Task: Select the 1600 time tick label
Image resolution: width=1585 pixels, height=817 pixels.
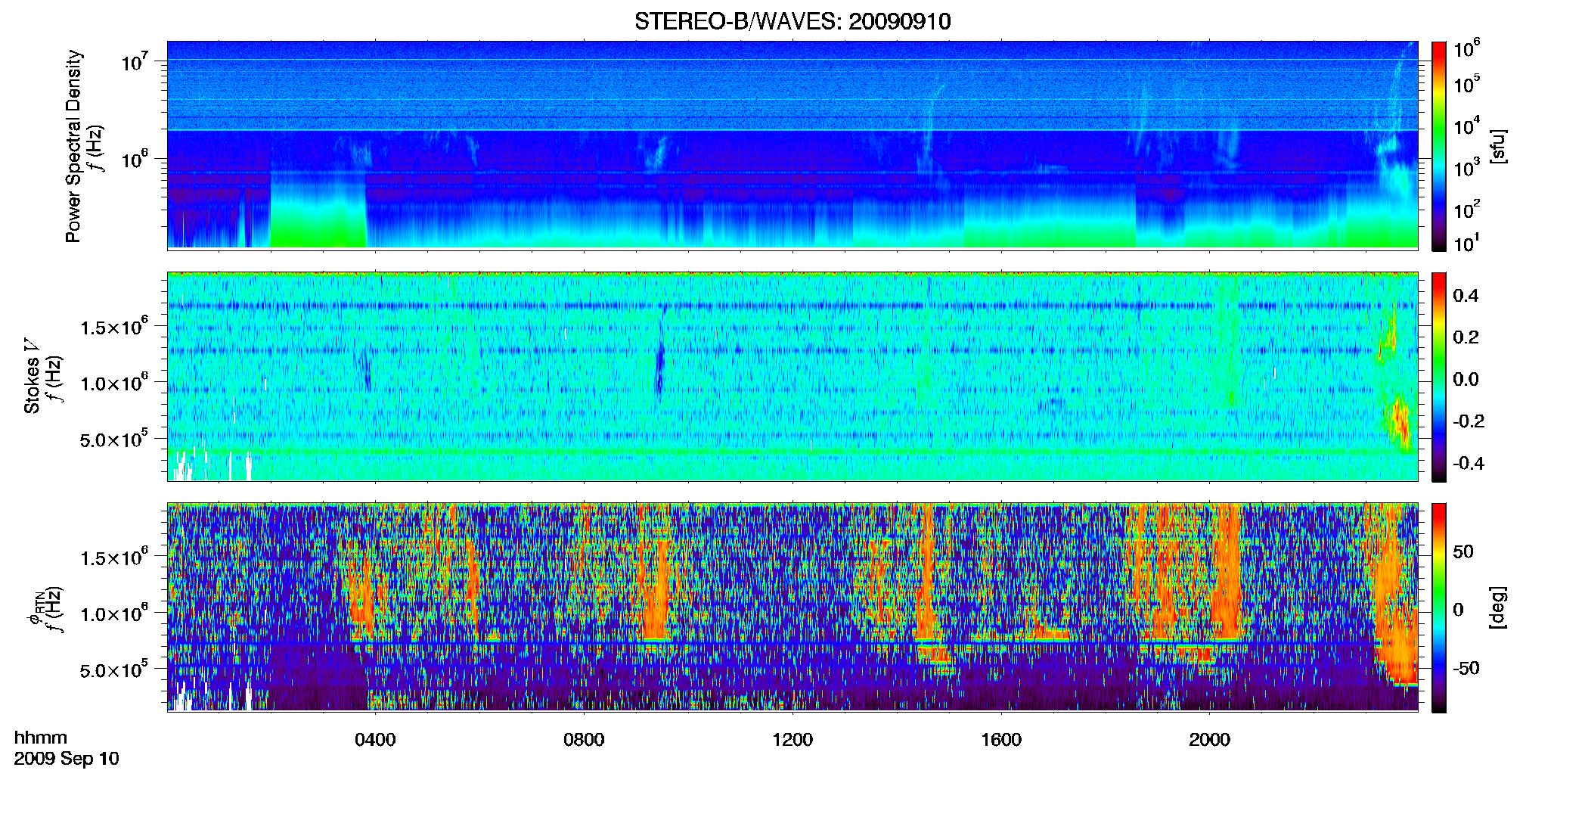Action: 1001,740
